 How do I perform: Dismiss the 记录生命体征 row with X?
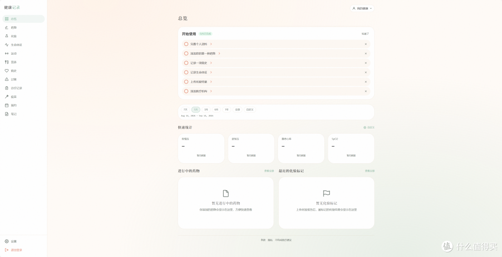point(366,72)
